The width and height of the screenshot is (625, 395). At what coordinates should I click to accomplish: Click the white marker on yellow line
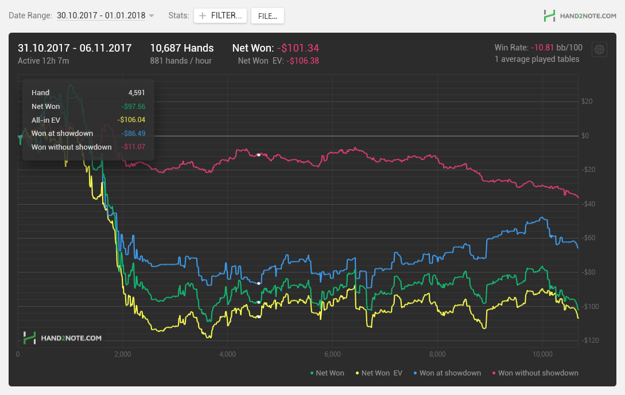point(259,317)
